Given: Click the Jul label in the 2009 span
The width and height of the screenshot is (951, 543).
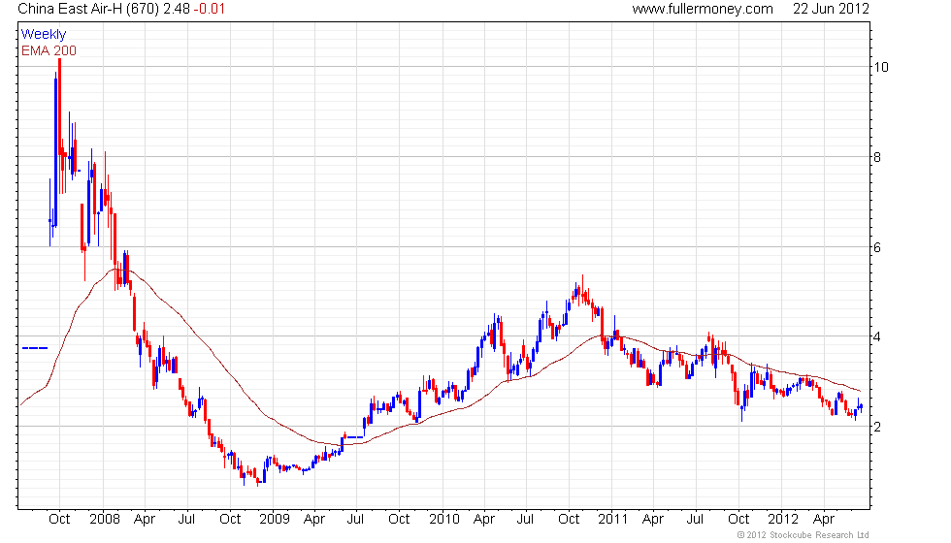Looking at the screenshot, I should (x=355, y=520).
